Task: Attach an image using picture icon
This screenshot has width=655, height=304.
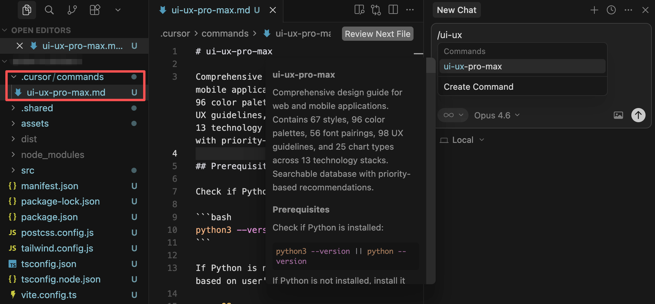Action: (x=618, y=115)
